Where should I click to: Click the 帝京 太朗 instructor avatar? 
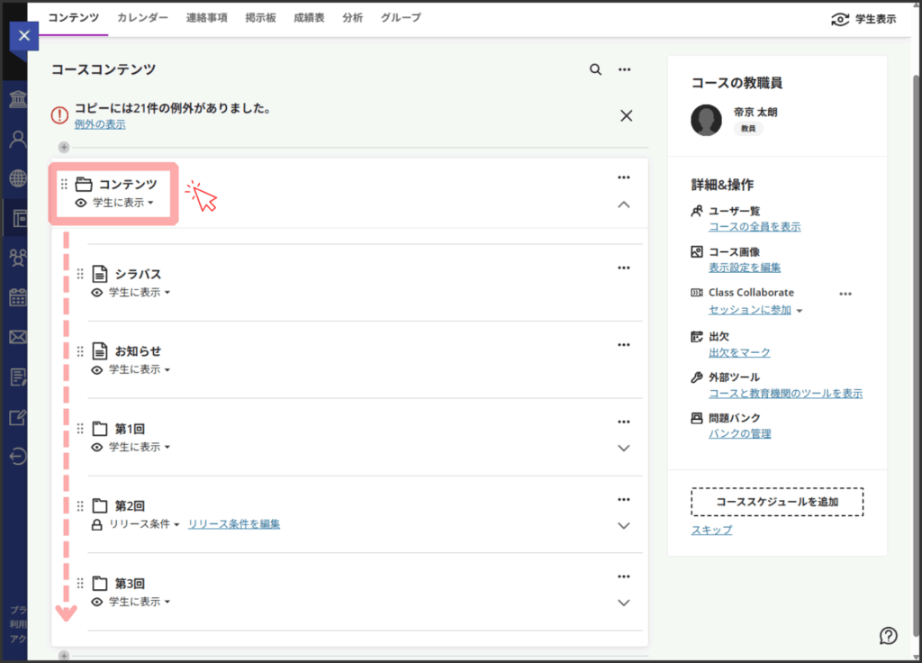click(x=706, y=120)
